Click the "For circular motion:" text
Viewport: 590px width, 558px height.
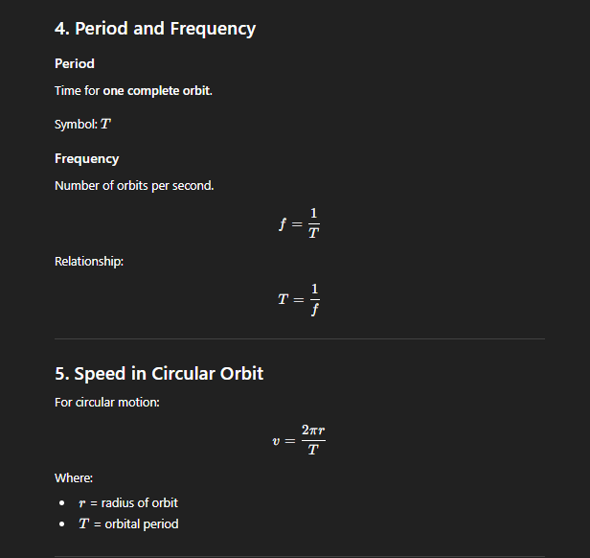[x=107, y=402]
